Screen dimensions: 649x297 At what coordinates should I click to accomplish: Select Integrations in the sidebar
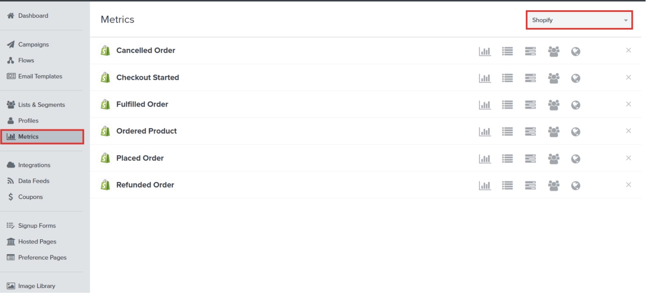click(34, 165)
